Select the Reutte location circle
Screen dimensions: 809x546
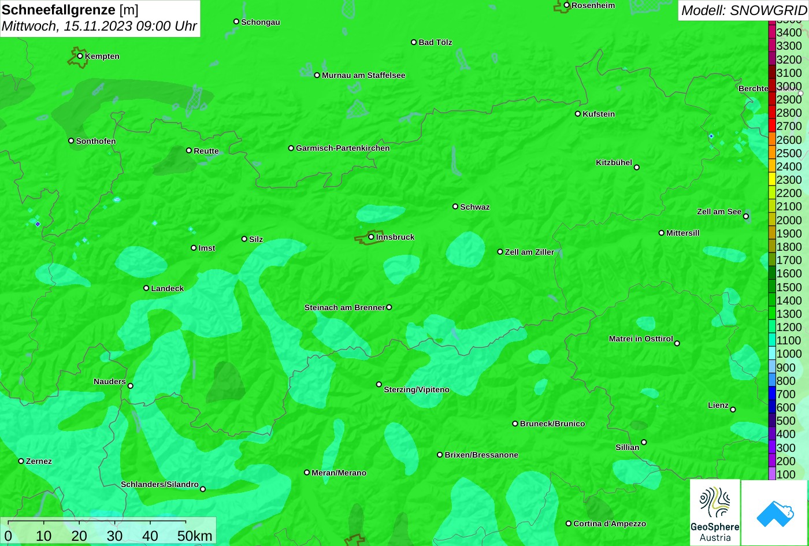click(x=189, y=150)
